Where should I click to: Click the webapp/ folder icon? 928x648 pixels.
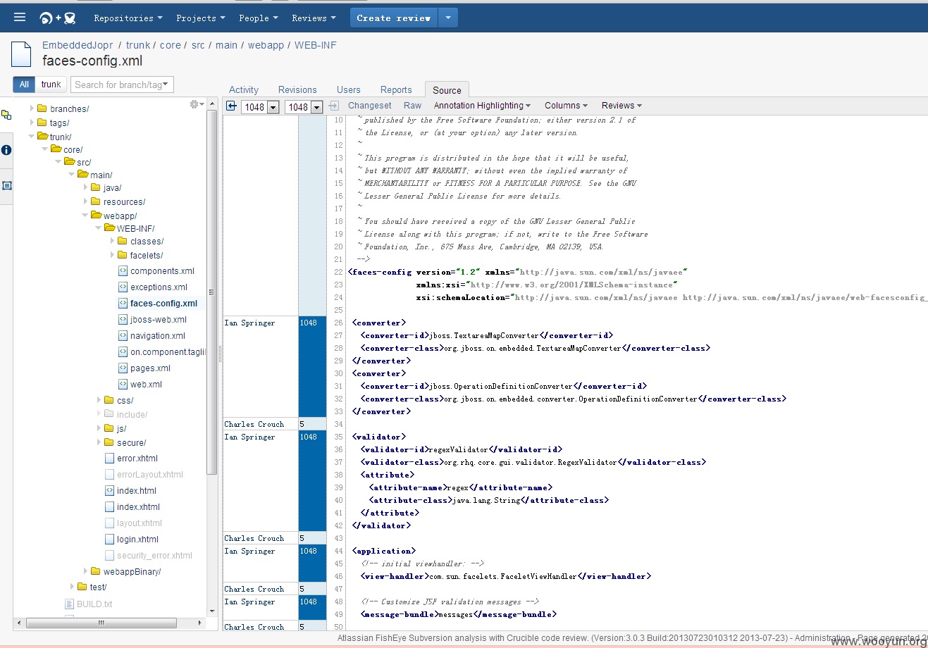[97, 215]
